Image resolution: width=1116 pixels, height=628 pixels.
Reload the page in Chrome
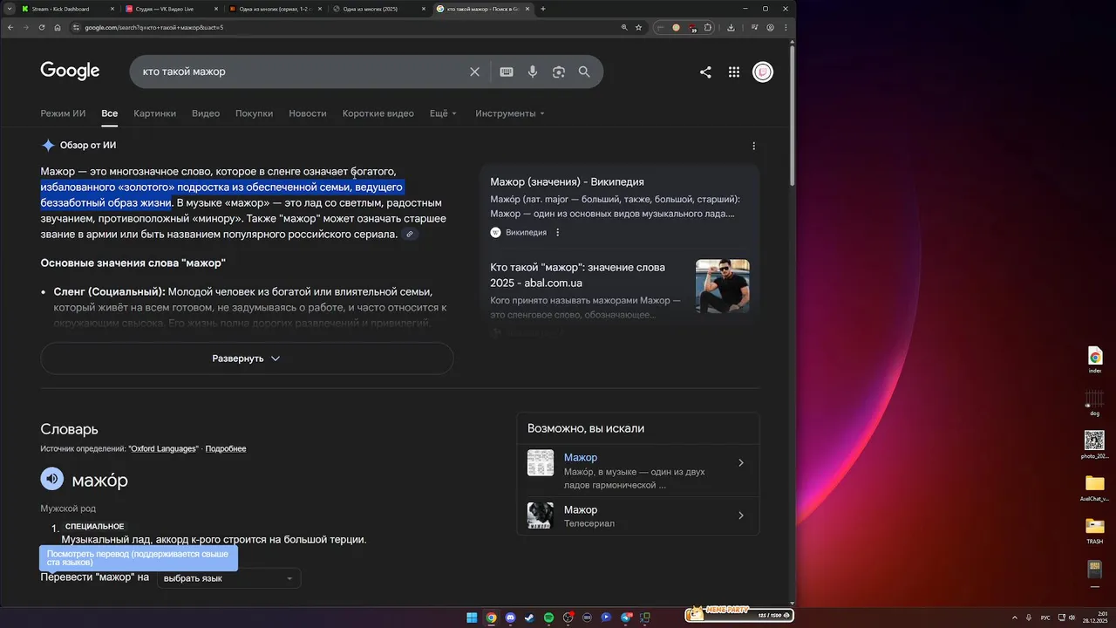(41, 27)
